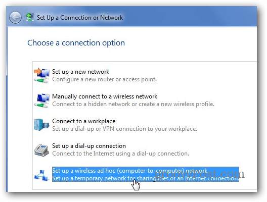Select 'Set up a wireless ad hoc' network title

point(130,171)
